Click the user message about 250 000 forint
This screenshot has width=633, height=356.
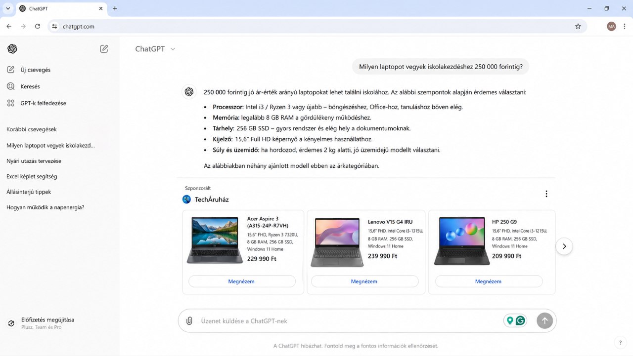coord(441,67)
